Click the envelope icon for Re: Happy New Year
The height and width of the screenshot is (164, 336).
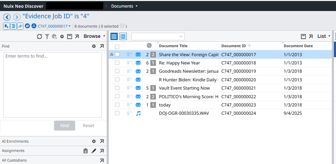click(x=138, y=63)
